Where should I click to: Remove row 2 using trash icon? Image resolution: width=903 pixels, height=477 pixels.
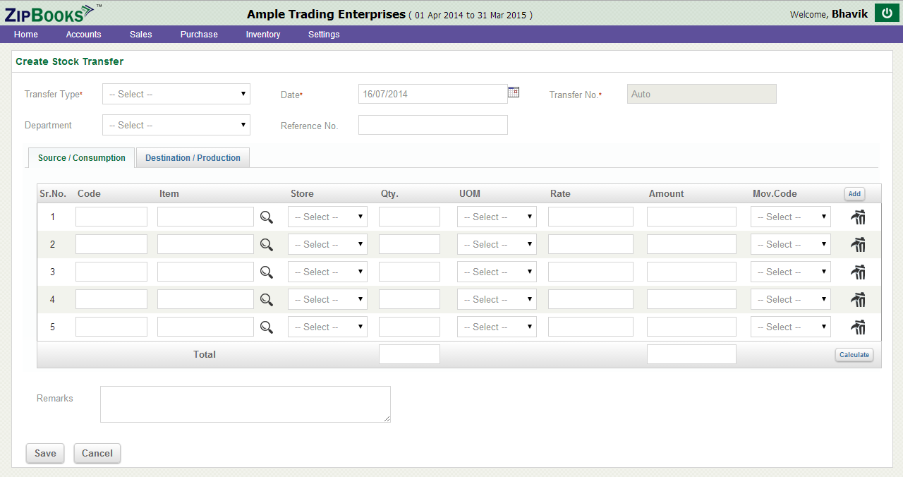coord(858,245)
